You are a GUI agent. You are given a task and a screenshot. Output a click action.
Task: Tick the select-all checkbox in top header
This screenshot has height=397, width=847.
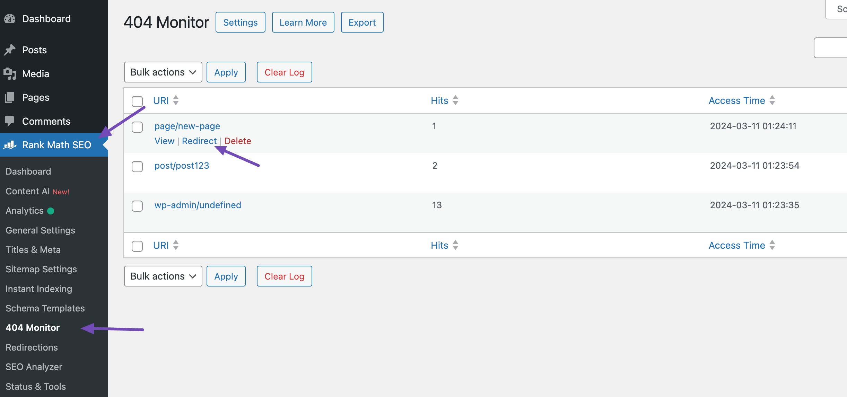point(137,101)
